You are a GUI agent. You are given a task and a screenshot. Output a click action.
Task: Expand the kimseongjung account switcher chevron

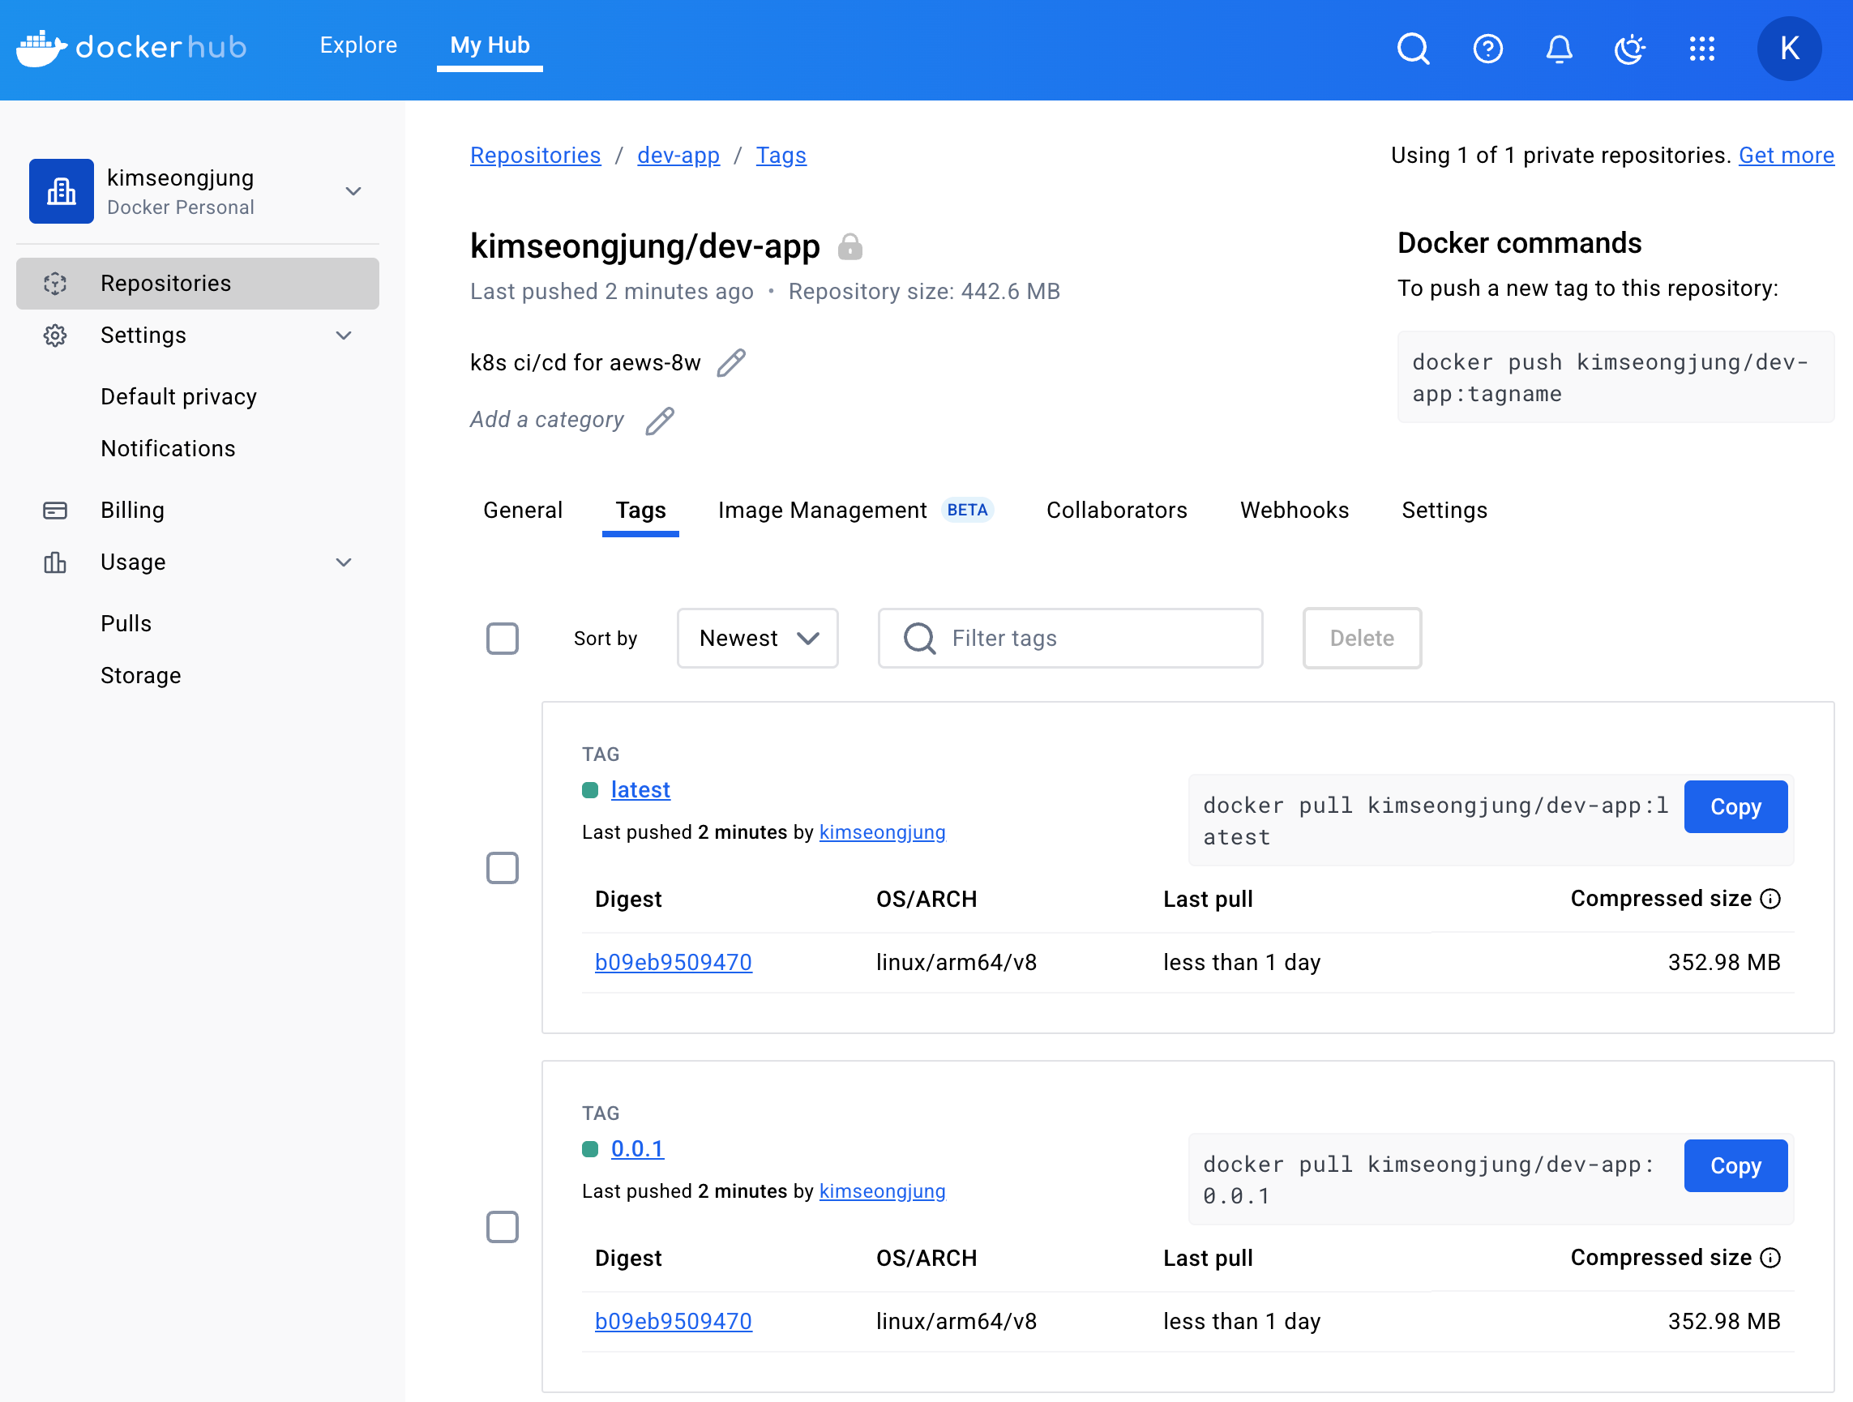(353, 191)
